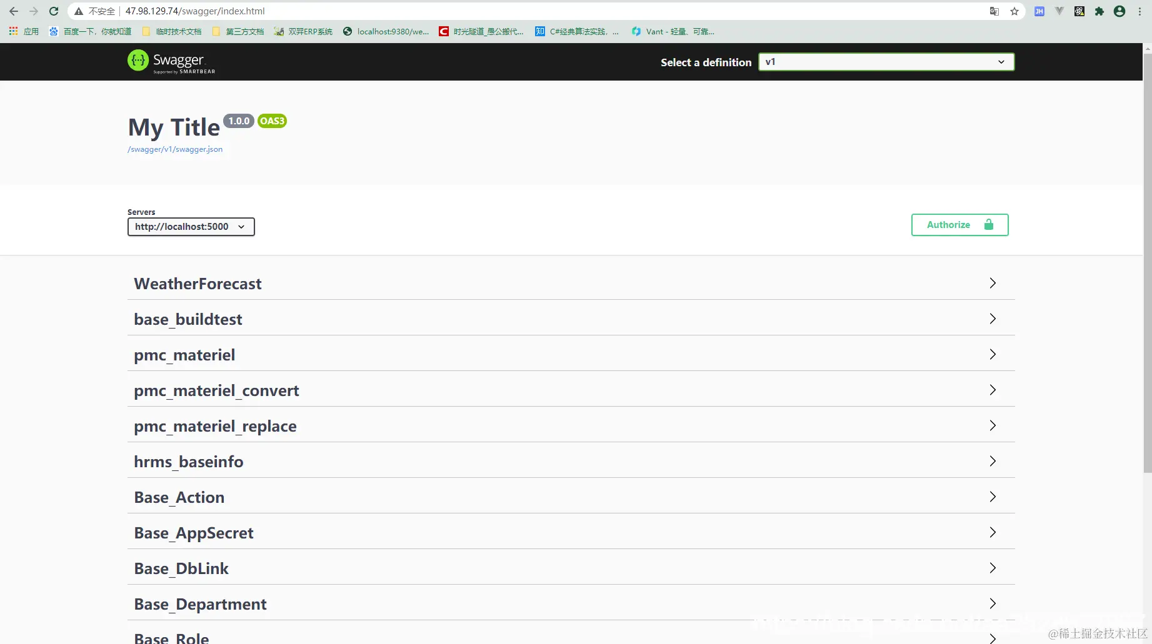Open the localhost:9380 bookmark
The height and width of the screenshot is (644, 1152).
coord(386,31)
